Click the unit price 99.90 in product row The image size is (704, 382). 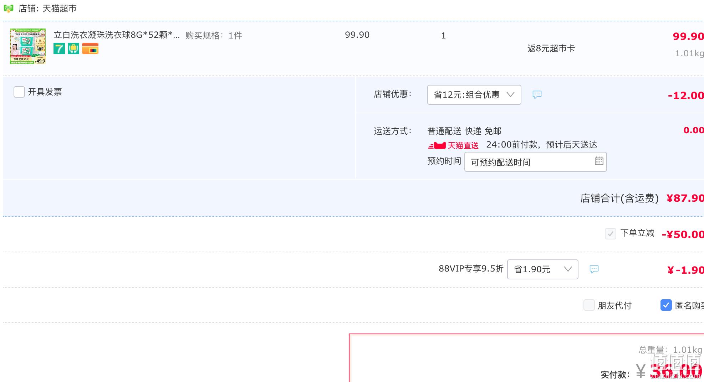[x=357, y=35]
